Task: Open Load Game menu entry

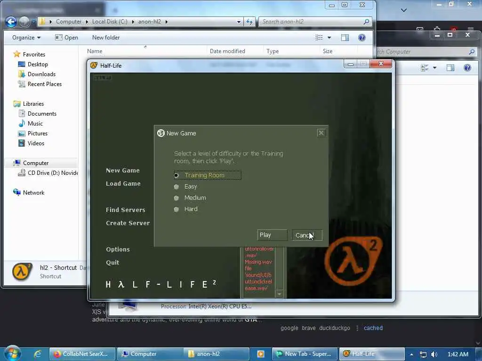Action: (x=123, y=184)
